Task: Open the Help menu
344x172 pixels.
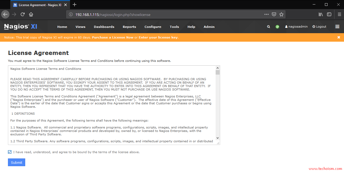Action: click(191, 27)
